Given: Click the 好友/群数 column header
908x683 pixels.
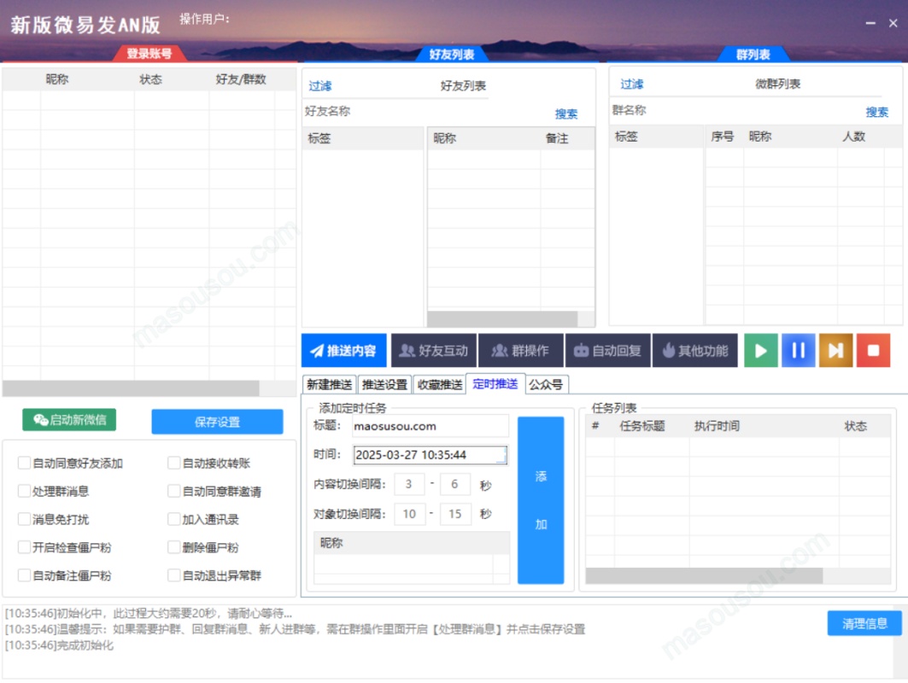Looking at the screenshot, I should pos(241,79).
